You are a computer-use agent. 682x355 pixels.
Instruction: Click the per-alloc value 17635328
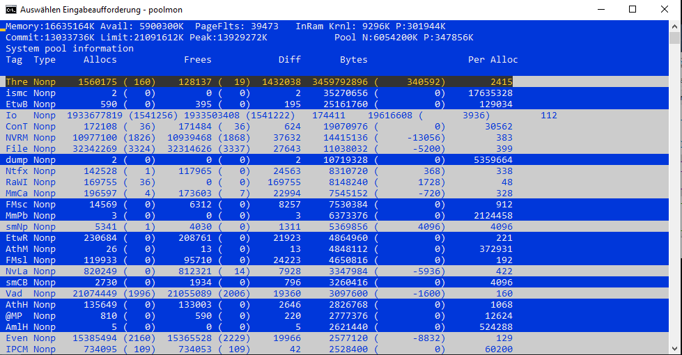click(x=490, y=93)
